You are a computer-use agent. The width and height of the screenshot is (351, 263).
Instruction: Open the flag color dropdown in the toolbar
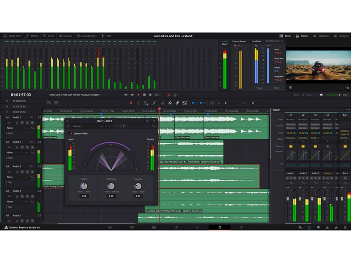click(197, 103)
